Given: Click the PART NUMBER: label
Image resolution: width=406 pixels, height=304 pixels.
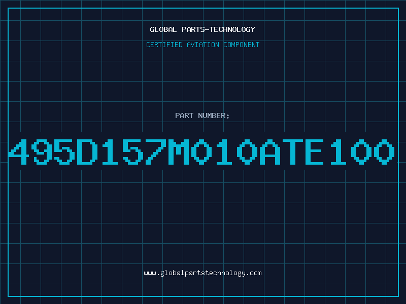Looking at the screenshot, I should coord(202,116).
